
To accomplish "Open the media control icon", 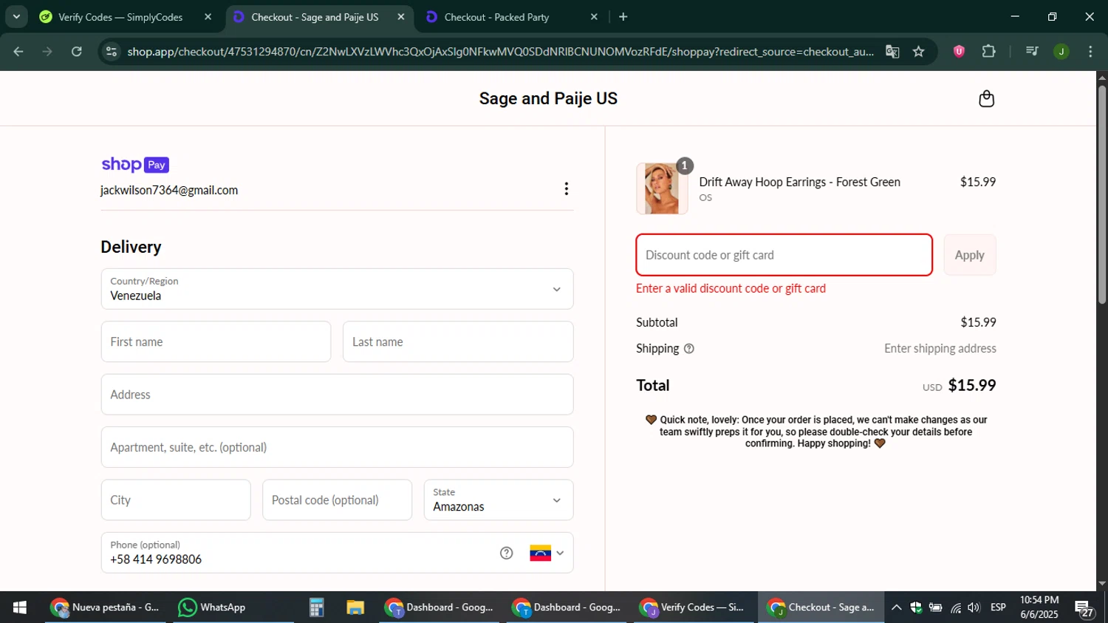I will (1032, 51).
